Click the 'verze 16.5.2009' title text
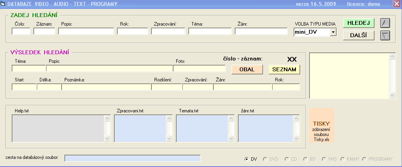 click(316, 4)
